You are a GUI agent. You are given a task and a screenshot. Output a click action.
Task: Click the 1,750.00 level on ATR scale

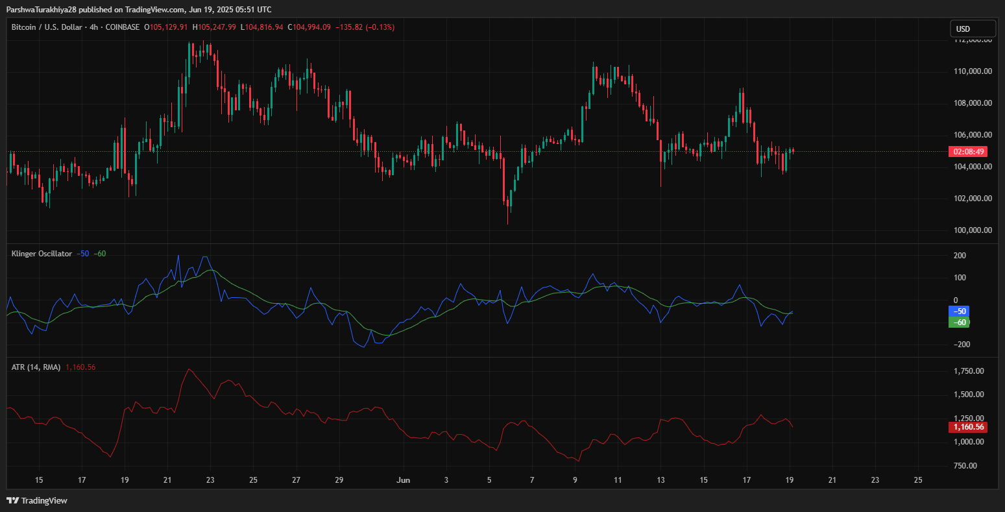tap(966, 371)
